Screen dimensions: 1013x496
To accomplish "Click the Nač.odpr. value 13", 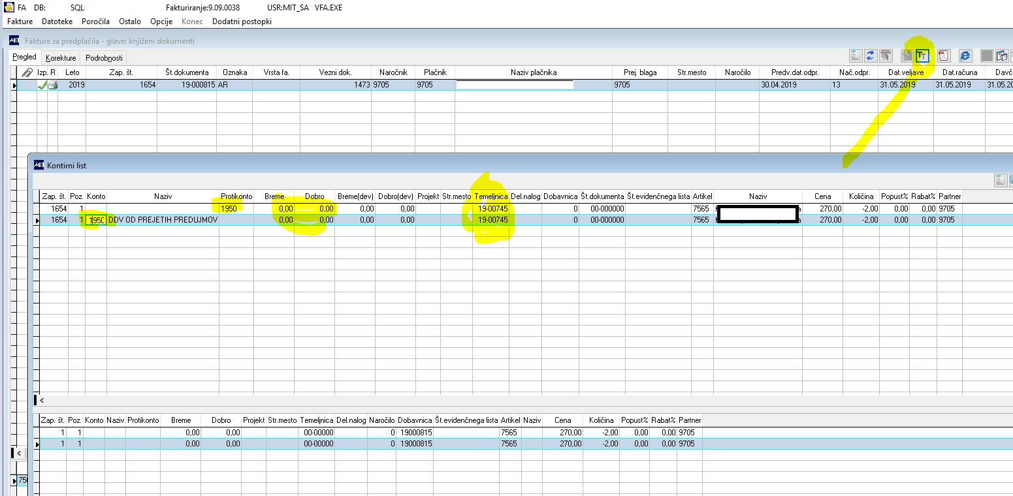I will point(854,85).
